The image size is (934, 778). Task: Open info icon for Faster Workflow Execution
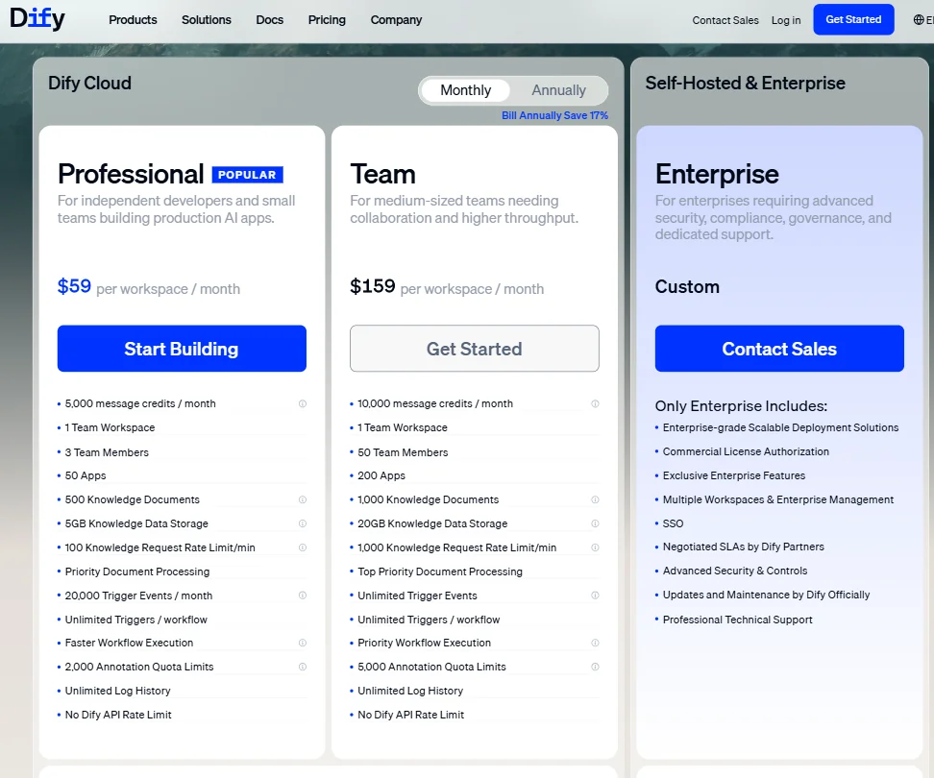[x=303, y=643]
